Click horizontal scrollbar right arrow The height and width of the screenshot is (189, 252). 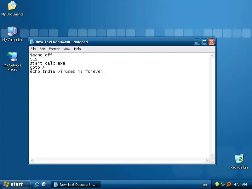[207, 160]
